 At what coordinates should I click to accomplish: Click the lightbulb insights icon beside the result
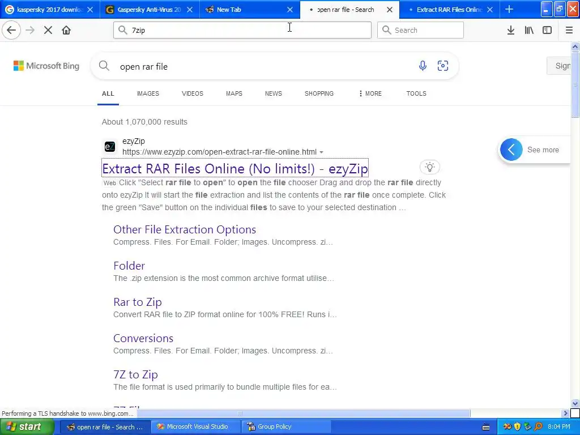(x=429, y=167)
